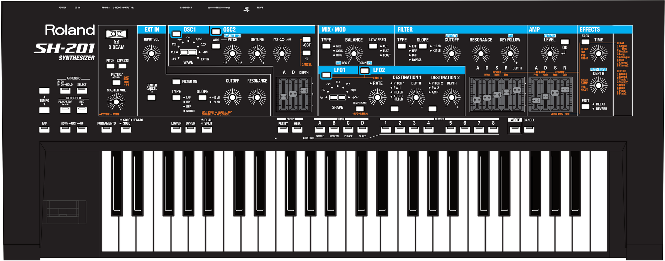Toggle the FILTER ON button in EXT IN

[176, 82]
